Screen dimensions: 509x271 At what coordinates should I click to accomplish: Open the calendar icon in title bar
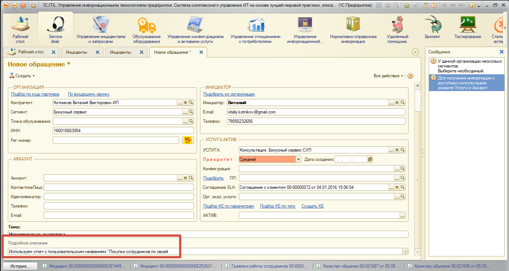(434, 5)
